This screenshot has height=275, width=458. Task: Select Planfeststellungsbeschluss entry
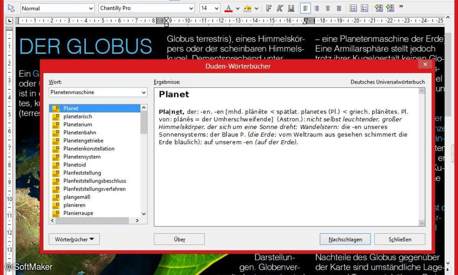coord(95,181)
